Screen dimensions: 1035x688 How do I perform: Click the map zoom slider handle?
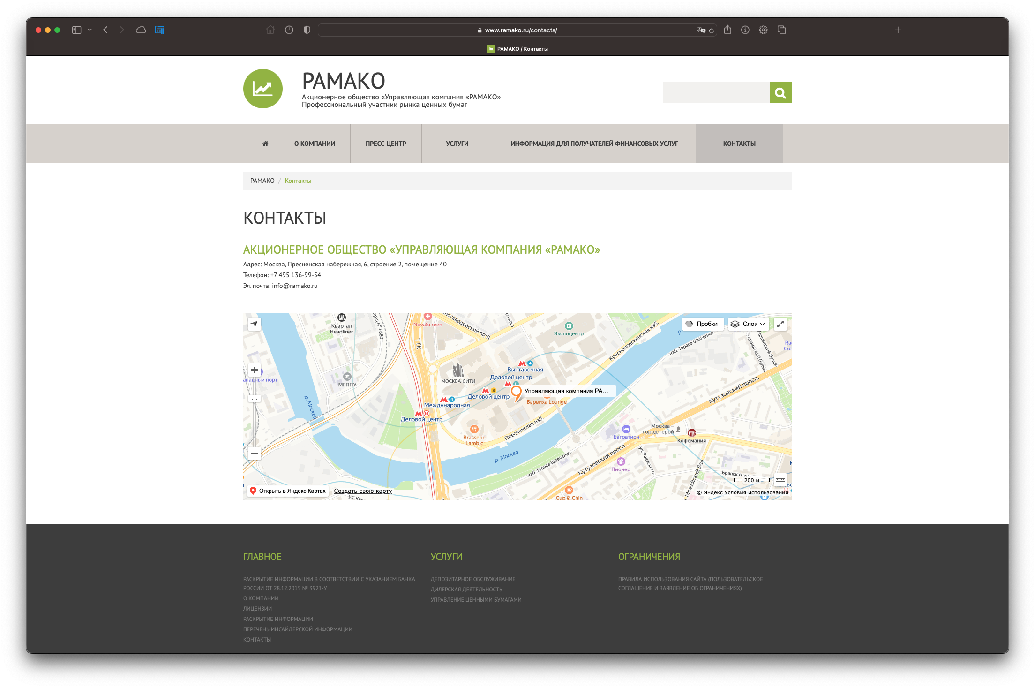coord(254,399)
